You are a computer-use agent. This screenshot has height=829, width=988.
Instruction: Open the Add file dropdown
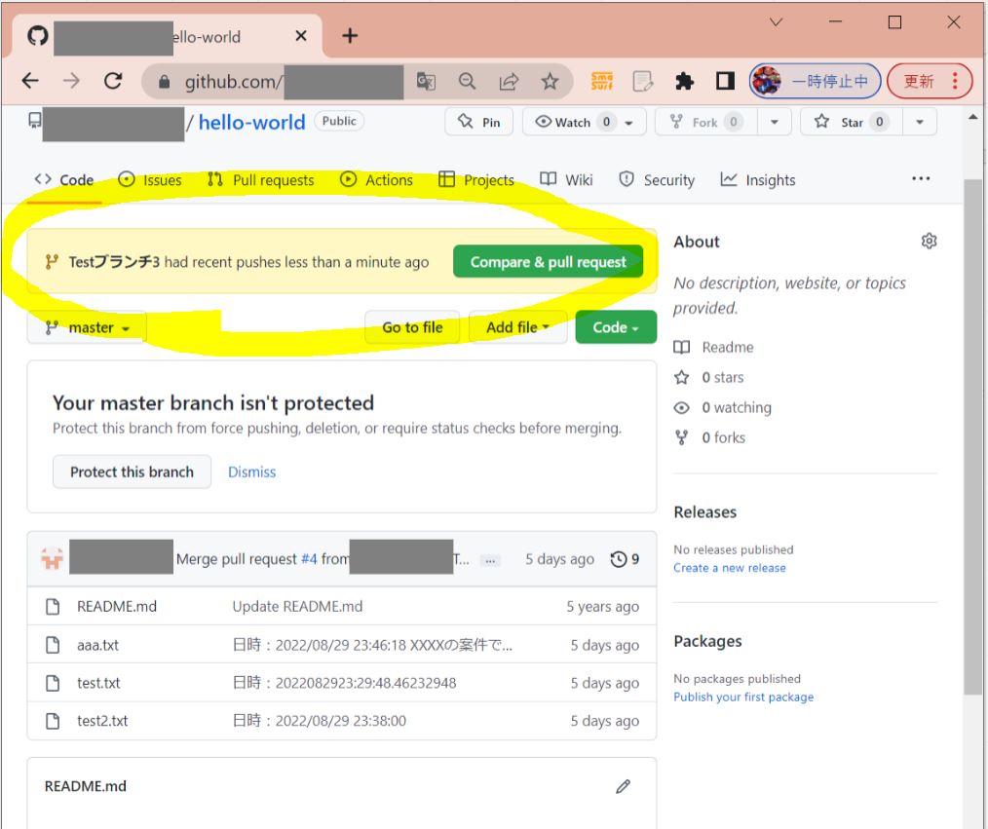(517, 327)
